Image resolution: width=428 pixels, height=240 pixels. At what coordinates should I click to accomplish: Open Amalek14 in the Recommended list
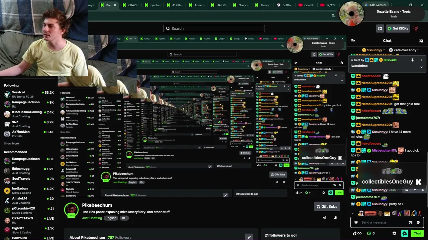tap(29, 200)
